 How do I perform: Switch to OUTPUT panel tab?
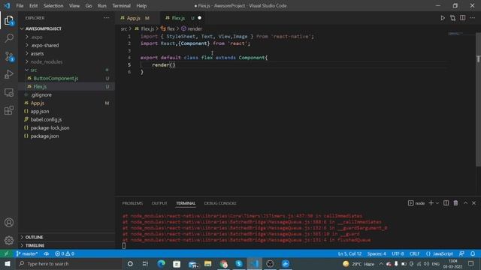(159, 203)
